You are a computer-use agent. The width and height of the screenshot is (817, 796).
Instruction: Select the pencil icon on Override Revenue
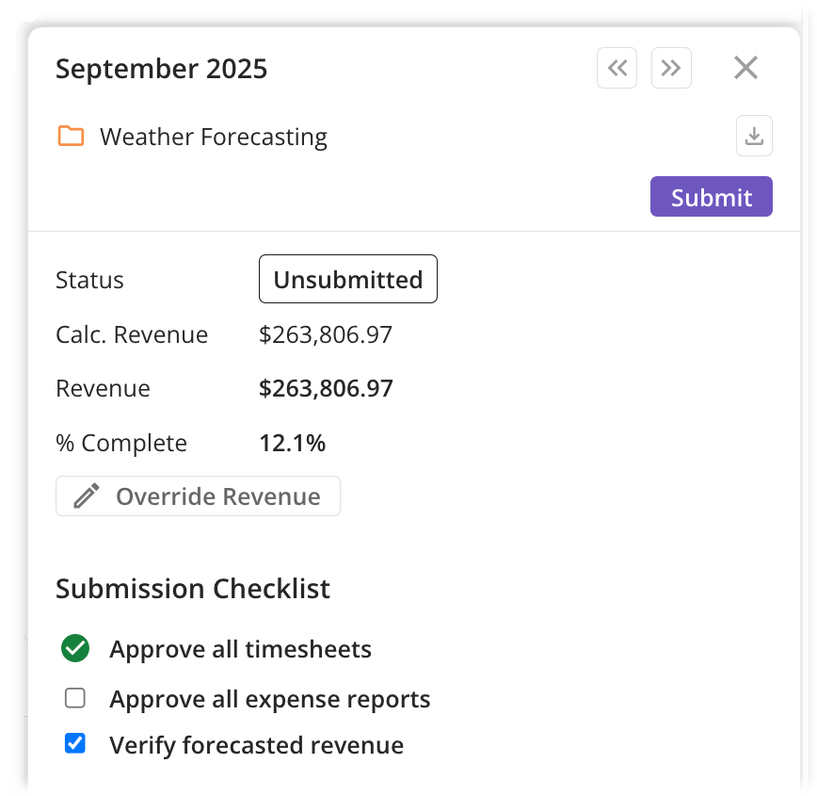tap(84, 495)
